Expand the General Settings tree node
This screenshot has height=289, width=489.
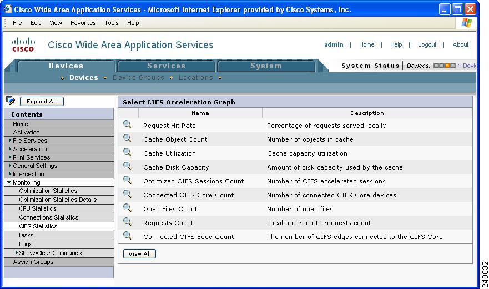(x=10, y=165)
